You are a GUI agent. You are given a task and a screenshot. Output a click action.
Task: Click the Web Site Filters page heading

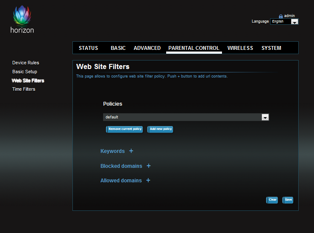point(103,66)
